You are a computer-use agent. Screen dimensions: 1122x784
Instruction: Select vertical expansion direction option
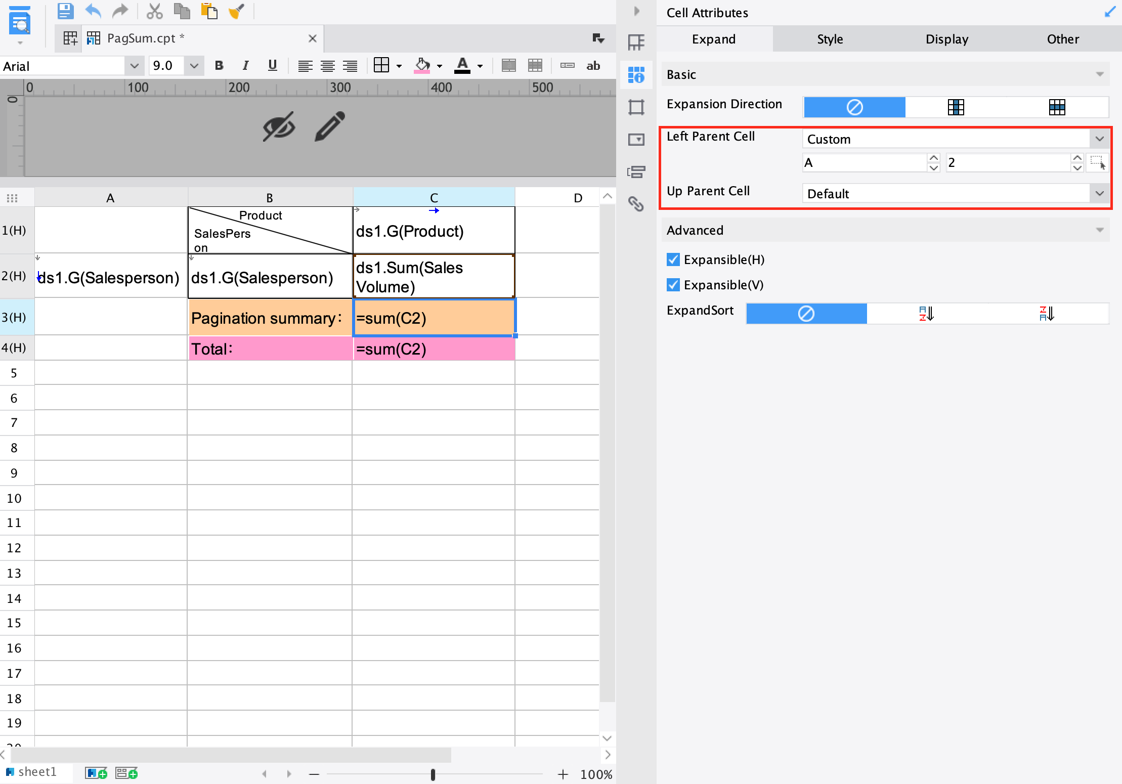956,107
